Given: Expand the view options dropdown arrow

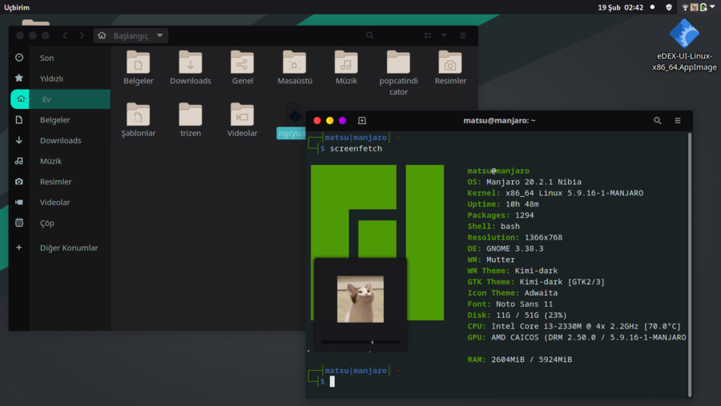Looking at the screenshot, I should 444,36.
